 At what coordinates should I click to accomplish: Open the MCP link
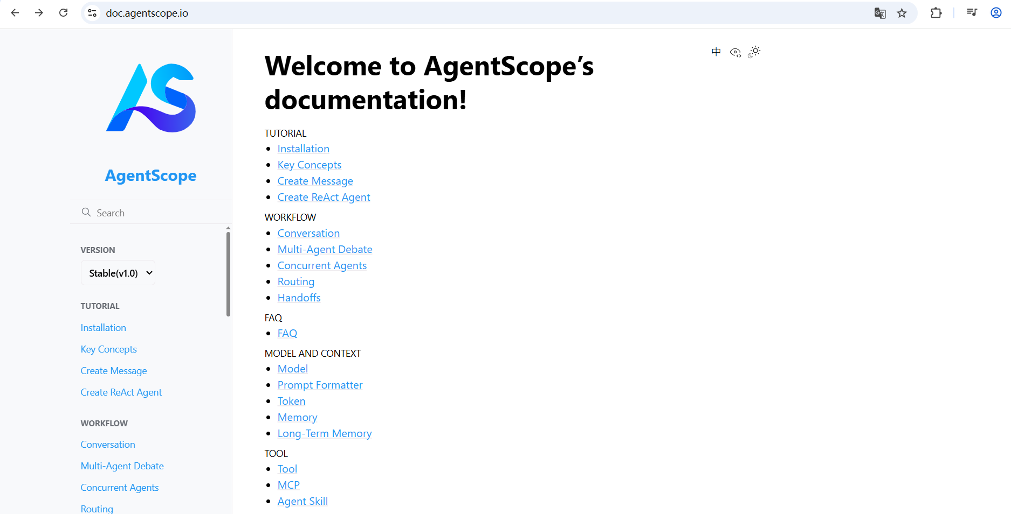289,485
